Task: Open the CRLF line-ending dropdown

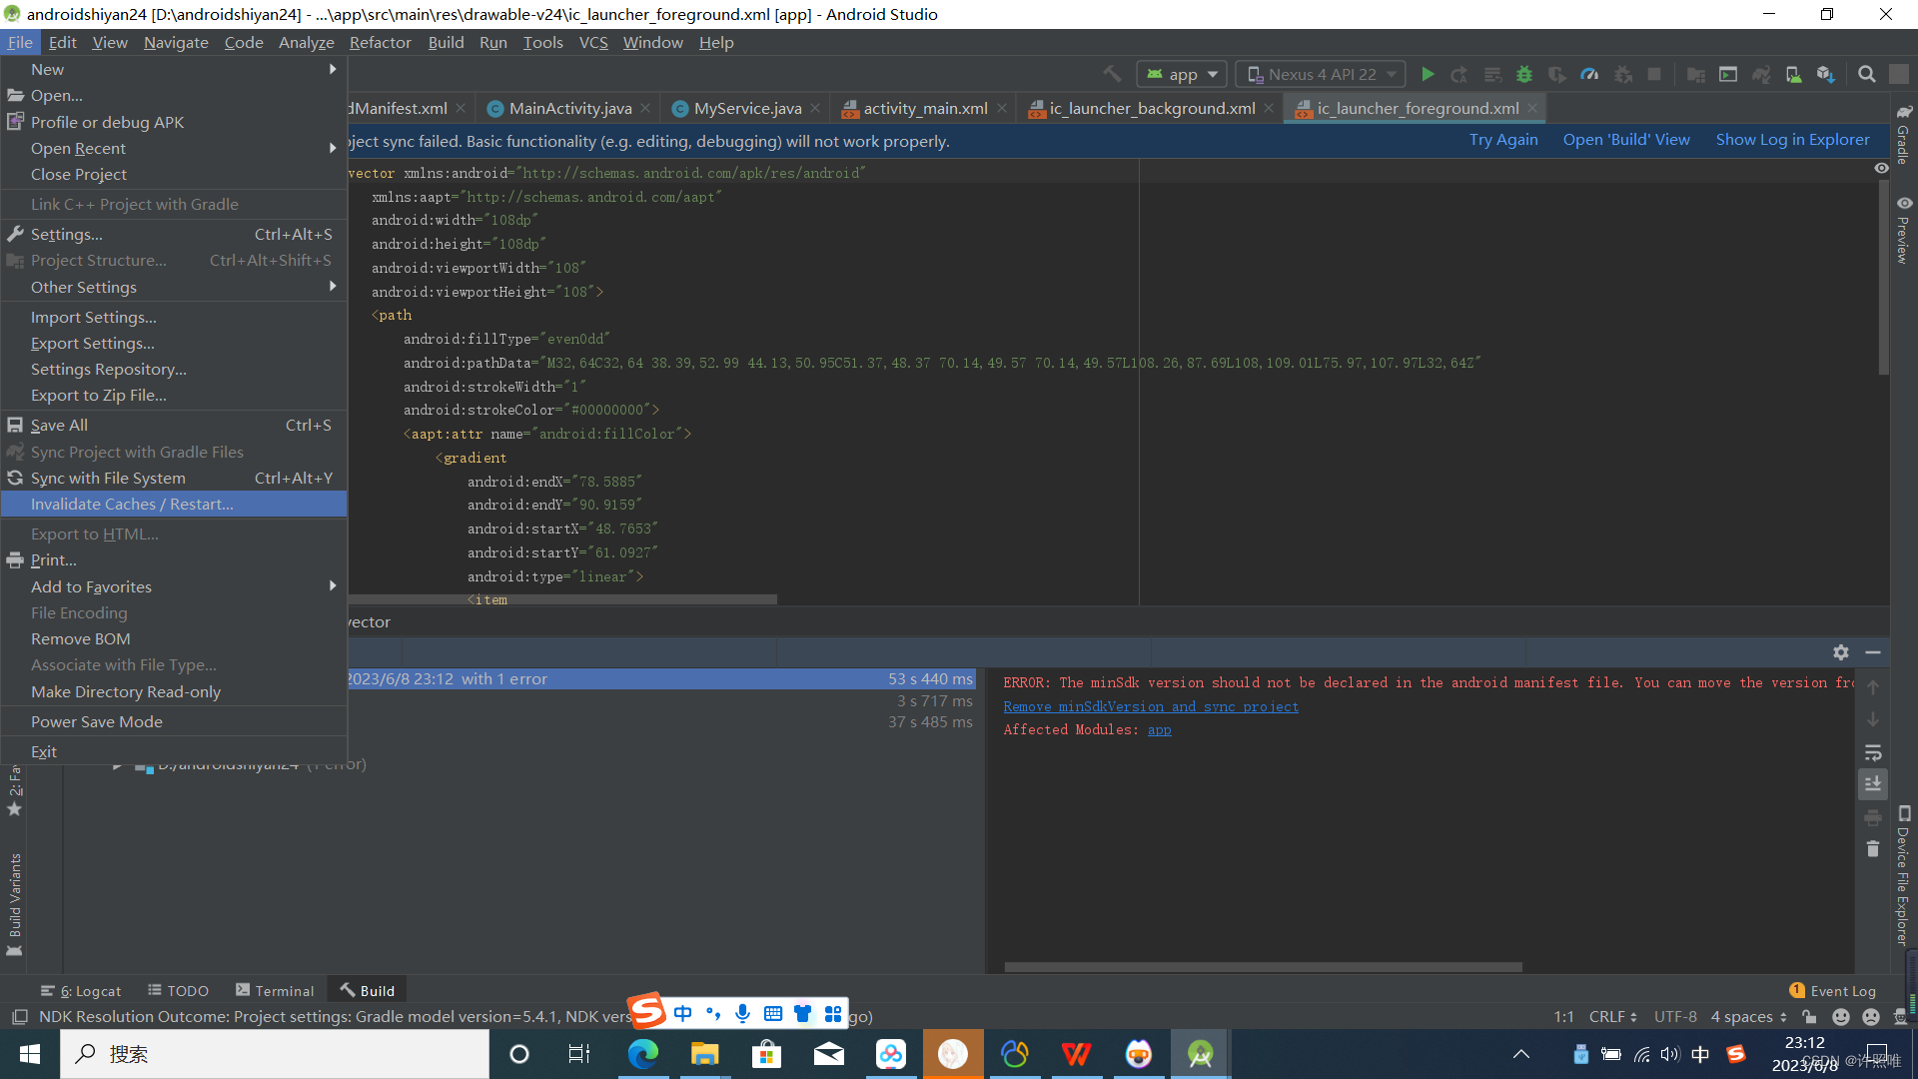Action: click(1610, 1016)
